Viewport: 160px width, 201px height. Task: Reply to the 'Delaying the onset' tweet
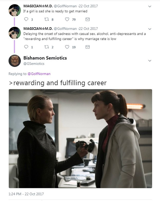[x=26, y=47]
